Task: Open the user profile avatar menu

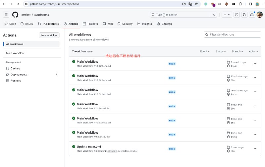Action: 260,15
